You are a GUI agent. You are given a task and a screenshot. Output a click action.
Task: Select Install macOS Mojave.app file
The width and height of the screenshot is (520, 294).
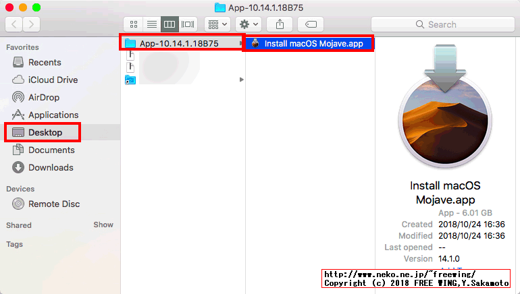[x=310, y=43]
